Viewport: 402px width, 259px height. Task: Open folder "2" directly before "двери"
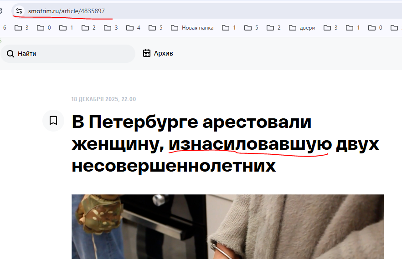(x=273, y=28)
